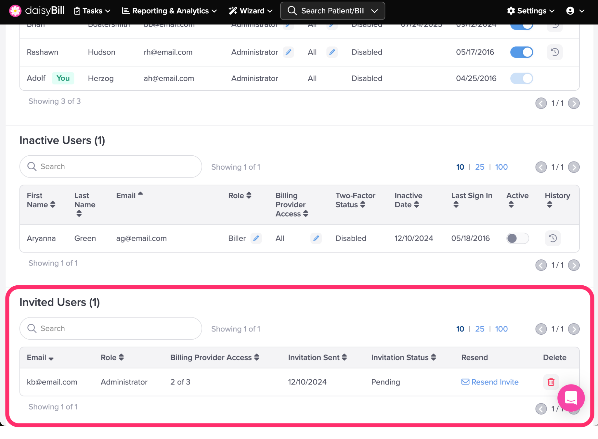Toggle Adolf Herzog's active switch
This screenshot has height=439, width=598.
pyautogui.click(x=521, y=78)
